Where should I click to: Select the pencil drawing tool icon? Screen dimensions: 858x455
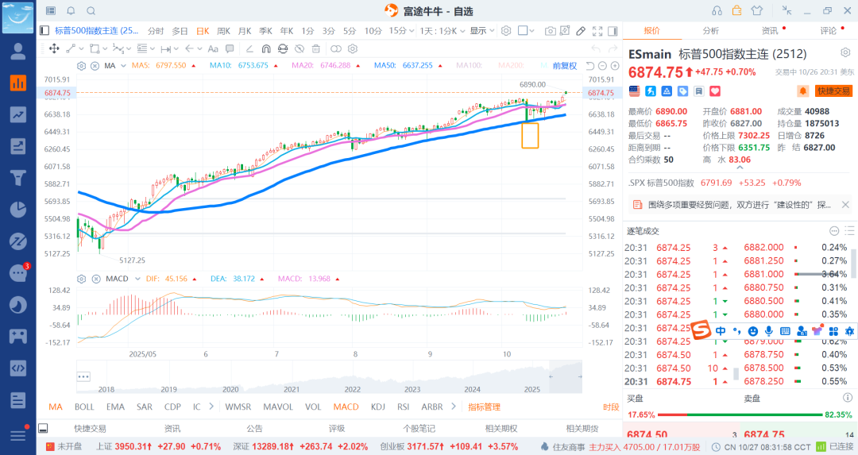pos(581,31)
